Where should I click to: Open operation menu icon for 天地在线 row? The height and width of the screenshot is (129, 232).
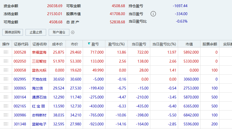[6, 79]
